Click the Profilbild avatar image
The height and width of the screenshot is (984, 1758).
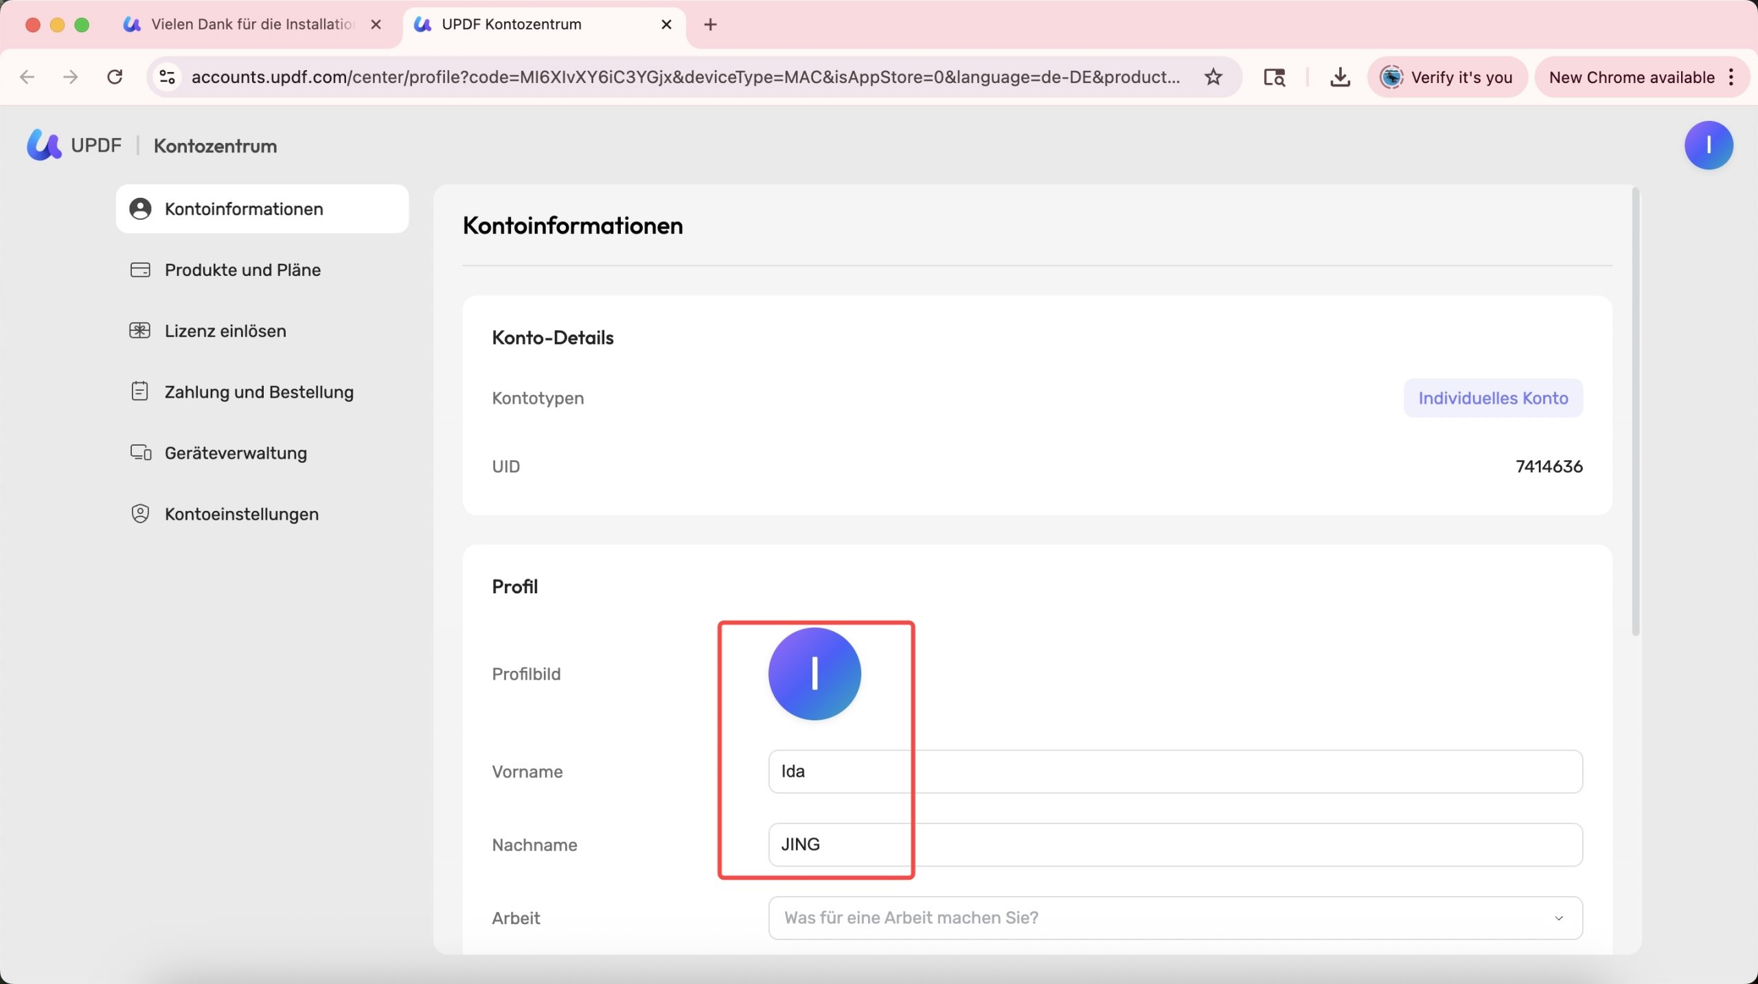point(814,674)
